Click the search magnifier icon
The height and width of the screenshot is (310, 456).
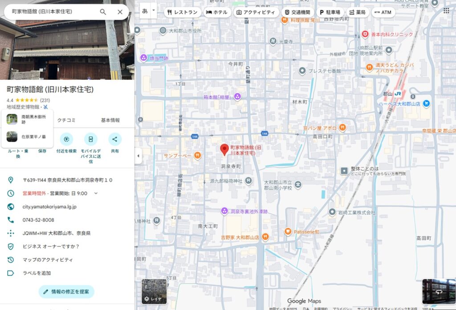pos(103,12)
